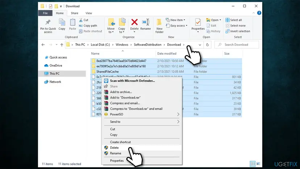The image size is (300, 169).
Task: Click Copy path in ribbon
Action: click(88, 25)
